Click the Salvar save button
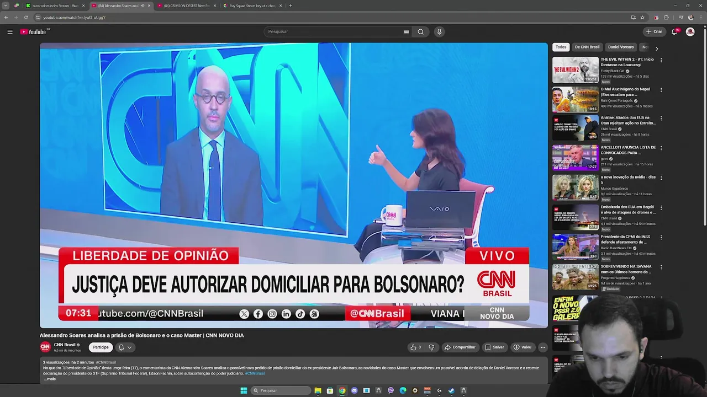Image resolution: width=707 pixels, height=397 pixels. (494, 347)
